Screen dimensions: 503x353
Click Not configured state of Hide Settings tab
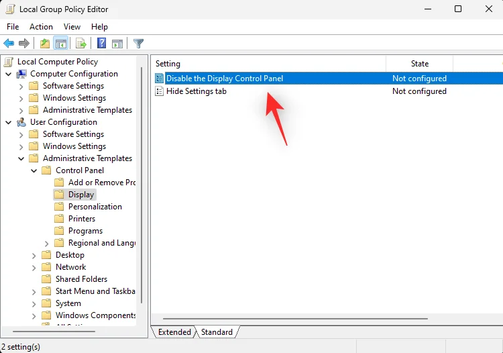click(x=419, y=91)
